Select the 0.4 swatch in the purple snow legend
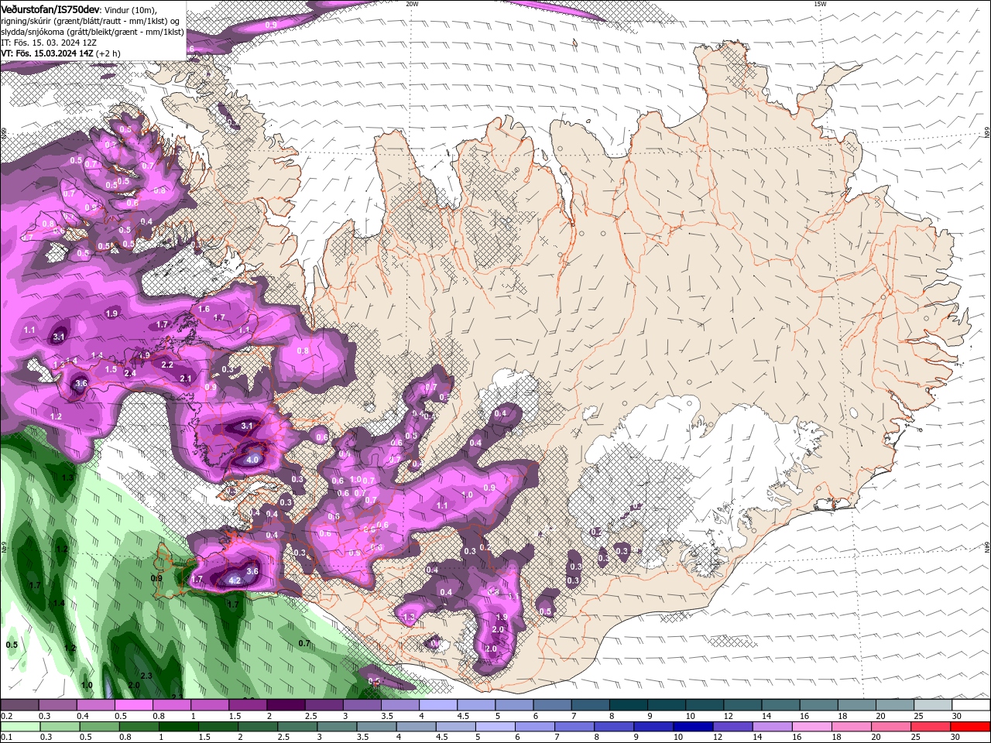The height and width of the screenshot is (743, 991). click(95, 705)
